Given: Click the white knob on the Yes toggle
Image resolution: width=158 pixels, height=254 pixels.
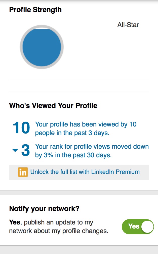Looking at the screenshot, I should click(147, 227).
